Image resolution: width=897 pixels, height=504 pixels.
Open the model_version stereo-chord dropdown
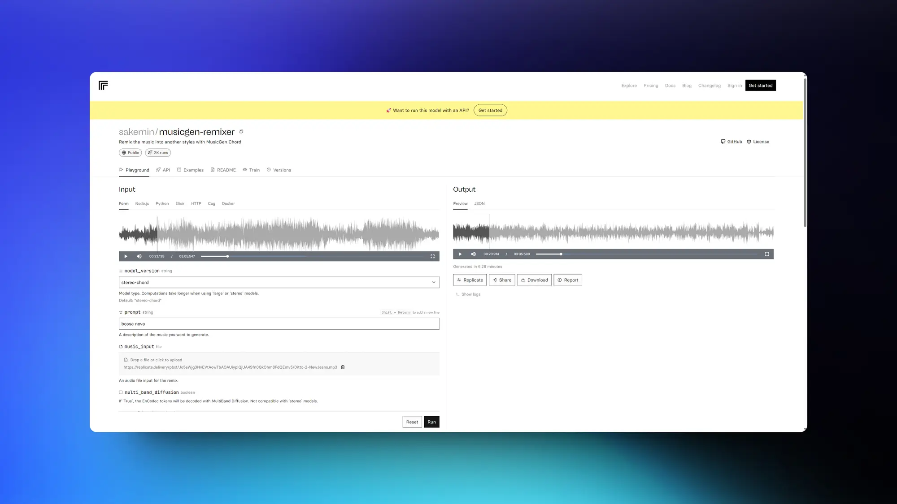(279, 282)
